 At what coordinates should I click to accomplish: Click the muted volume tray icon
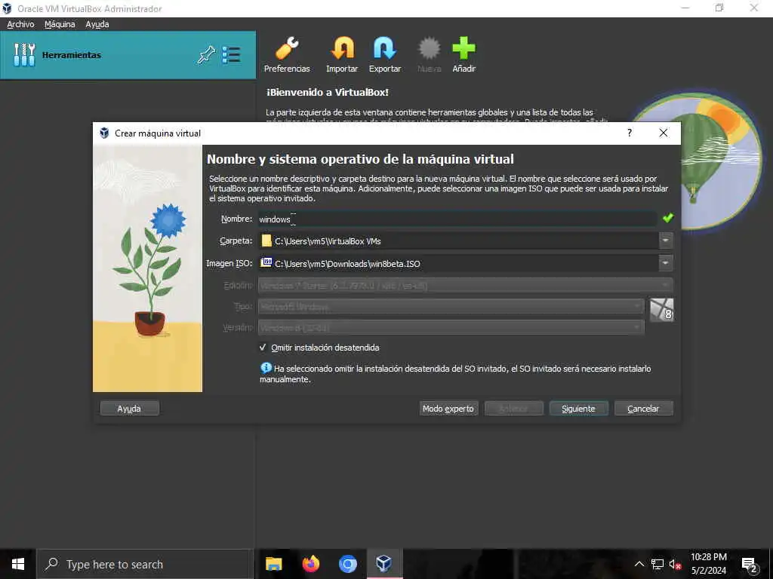[x=675, y=564]
